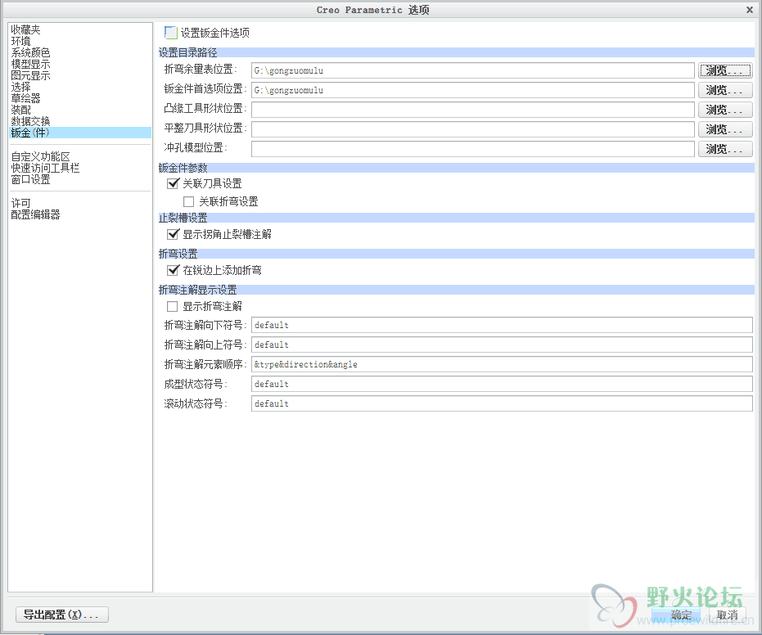Switch to 模型显示 options
This screenshot has width=762, height=635.
[x=30, y=64]
